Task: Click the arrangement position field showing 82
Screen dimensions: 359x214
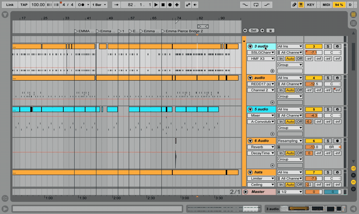Action: 137,5
